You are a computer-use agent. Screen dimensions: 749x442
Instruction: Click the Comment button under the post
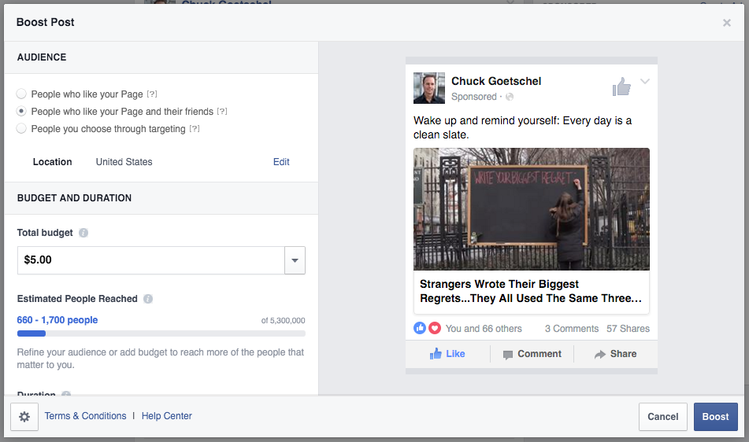532,354
